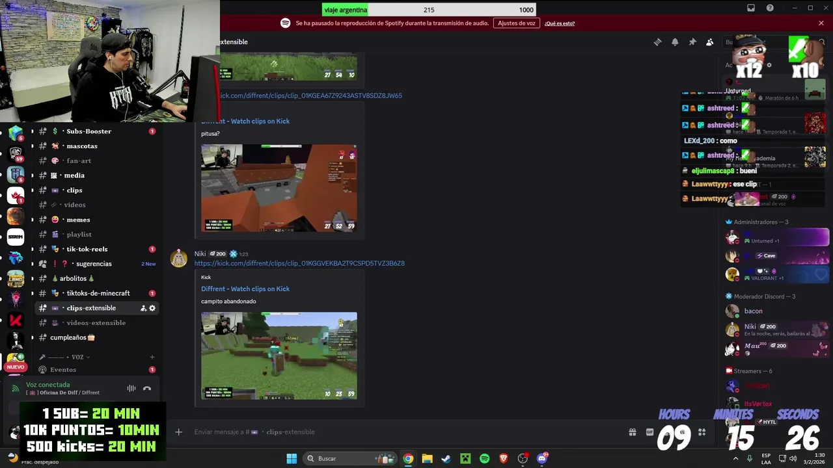Screen dimensions: 833x468
Task: Open clips-extensible channel settings gear
Action: click(152, 308)
